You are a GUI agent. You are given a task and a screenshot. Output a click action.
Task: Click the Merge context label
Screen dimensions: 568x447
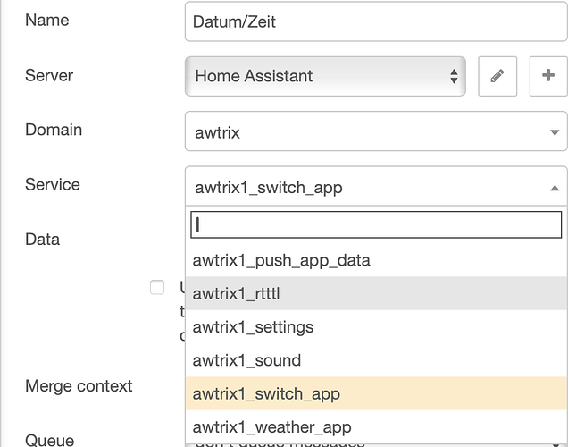point(79,385)
